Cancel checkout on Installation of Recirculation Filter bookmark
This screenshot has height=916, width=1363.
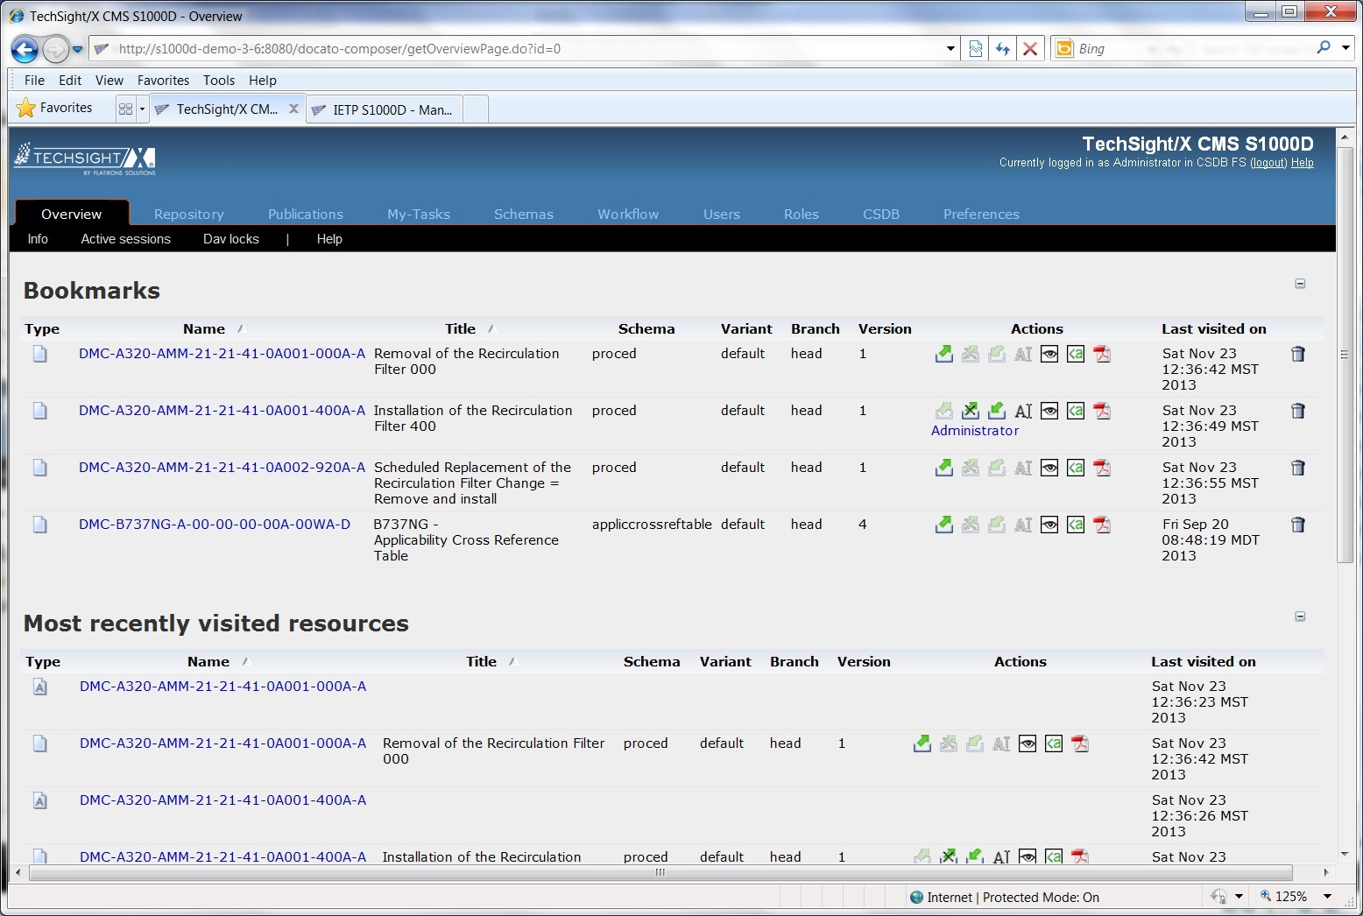[970, 411]
